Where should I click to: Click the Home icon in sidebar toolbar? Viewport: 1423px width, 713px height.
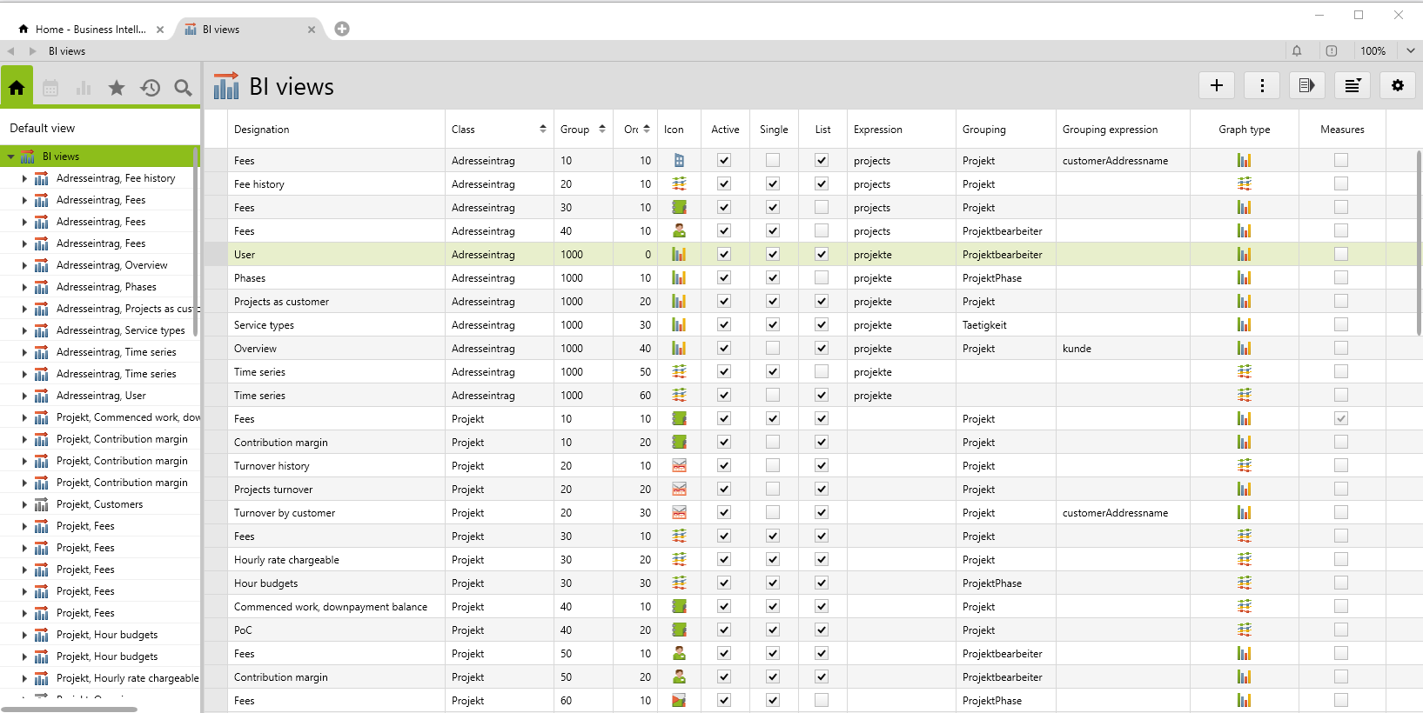click(17, 87)
